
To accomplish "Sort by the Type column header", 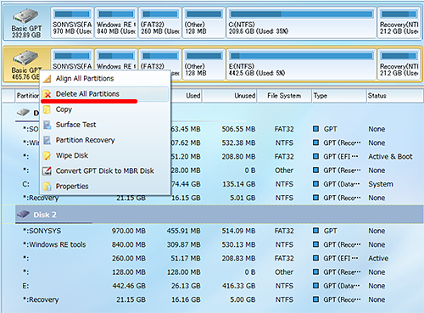I will click(x=338, y=96).
